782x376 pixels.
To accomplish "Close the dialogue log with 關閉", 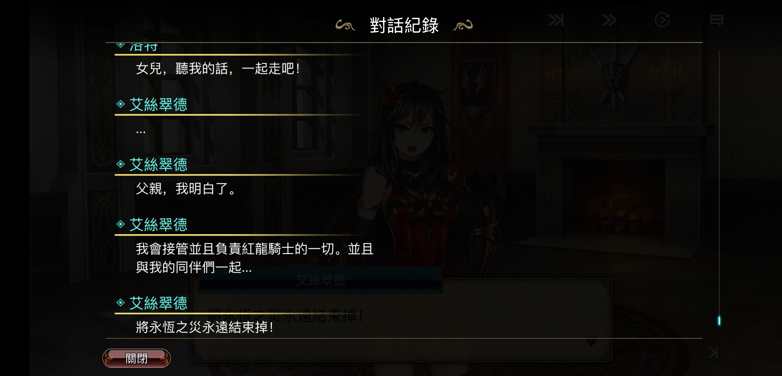I will (136, 358).
